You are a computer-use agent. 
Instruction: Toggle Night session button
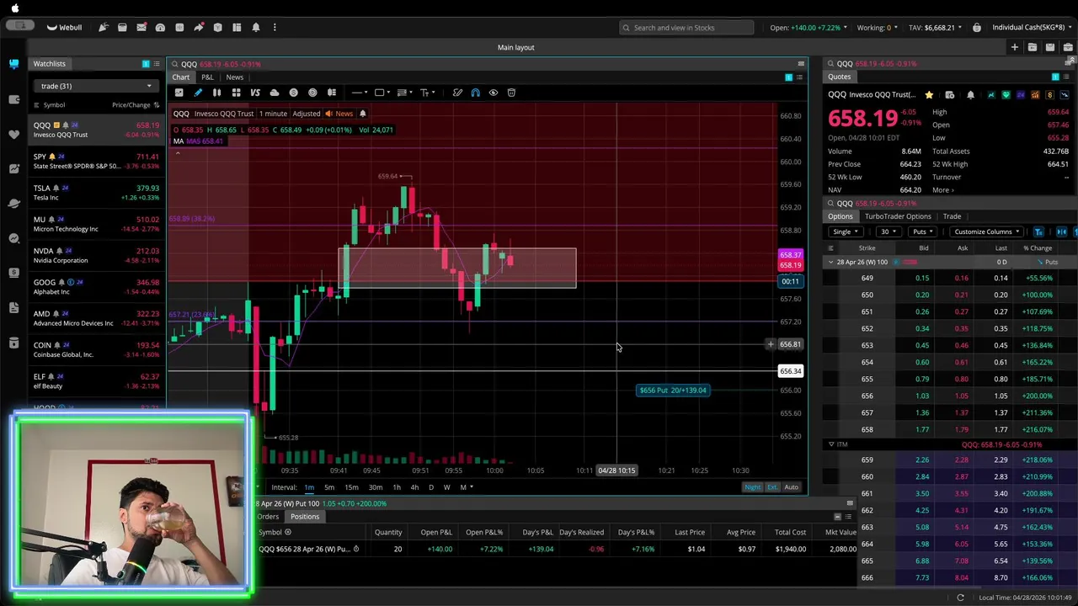click(x=752, y=487)
